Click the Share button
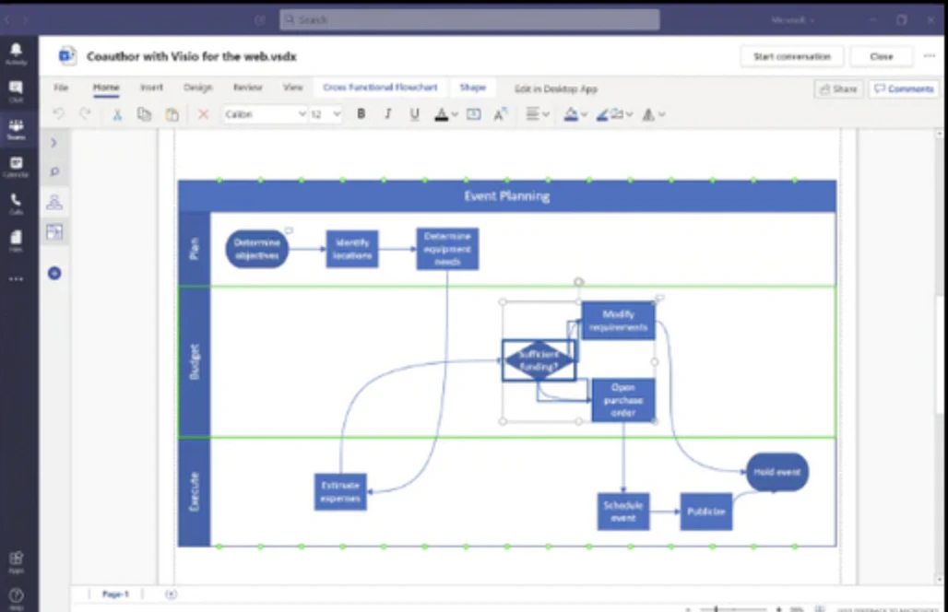This screenshot has width=948, height=612. click(x=838, y=88)
